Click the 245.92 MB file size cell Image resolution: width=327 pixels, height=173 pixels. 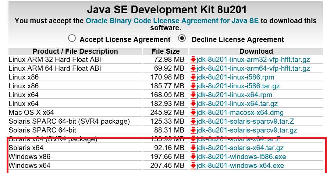coord(167,113)
